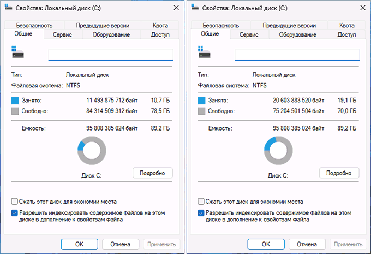Enable 'Сжать этот диск' checkbox in left dialog
Screen dimensions: 371x254
coord(14,202)
